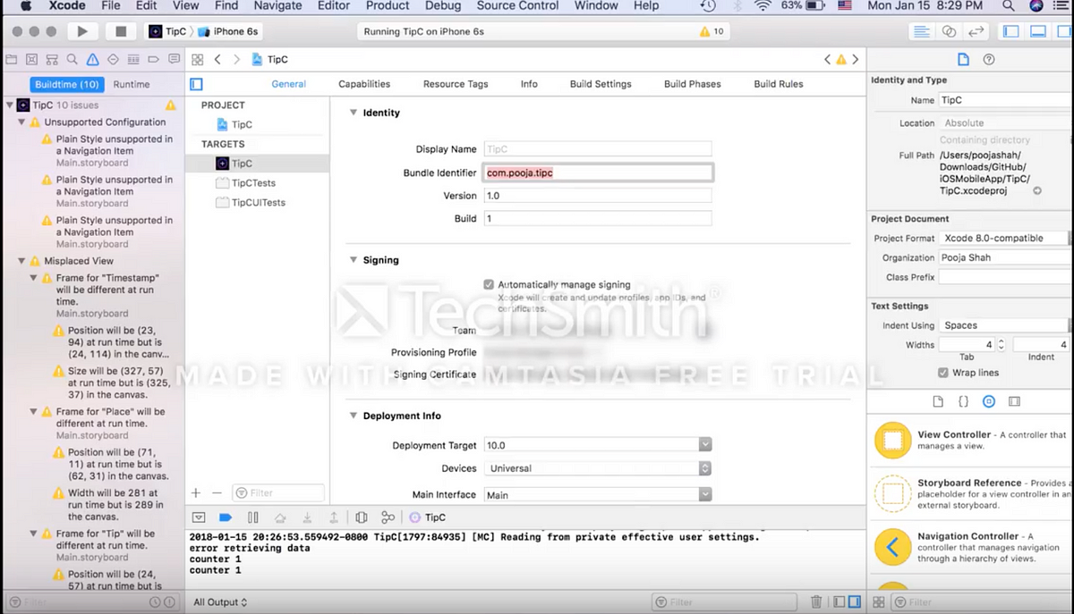Viewport: 1074px width, 614px height.
Task: Open the Test navigator diamond icon
Action: click(x=113, y=60)
